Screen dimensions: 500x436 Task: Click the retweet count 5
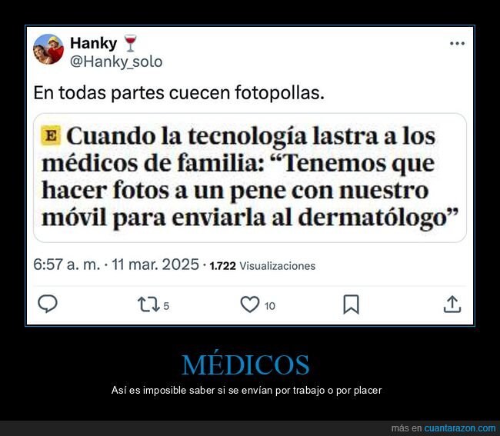coord(166,306)
